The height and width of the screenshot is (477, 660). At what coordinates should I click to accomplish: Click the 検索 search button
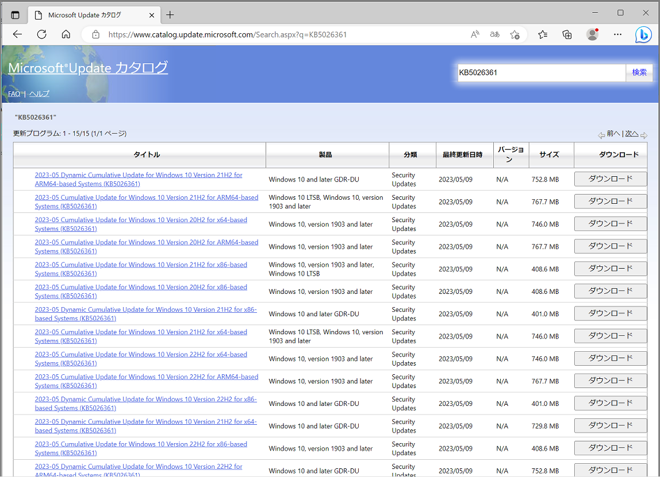point(639,73)
